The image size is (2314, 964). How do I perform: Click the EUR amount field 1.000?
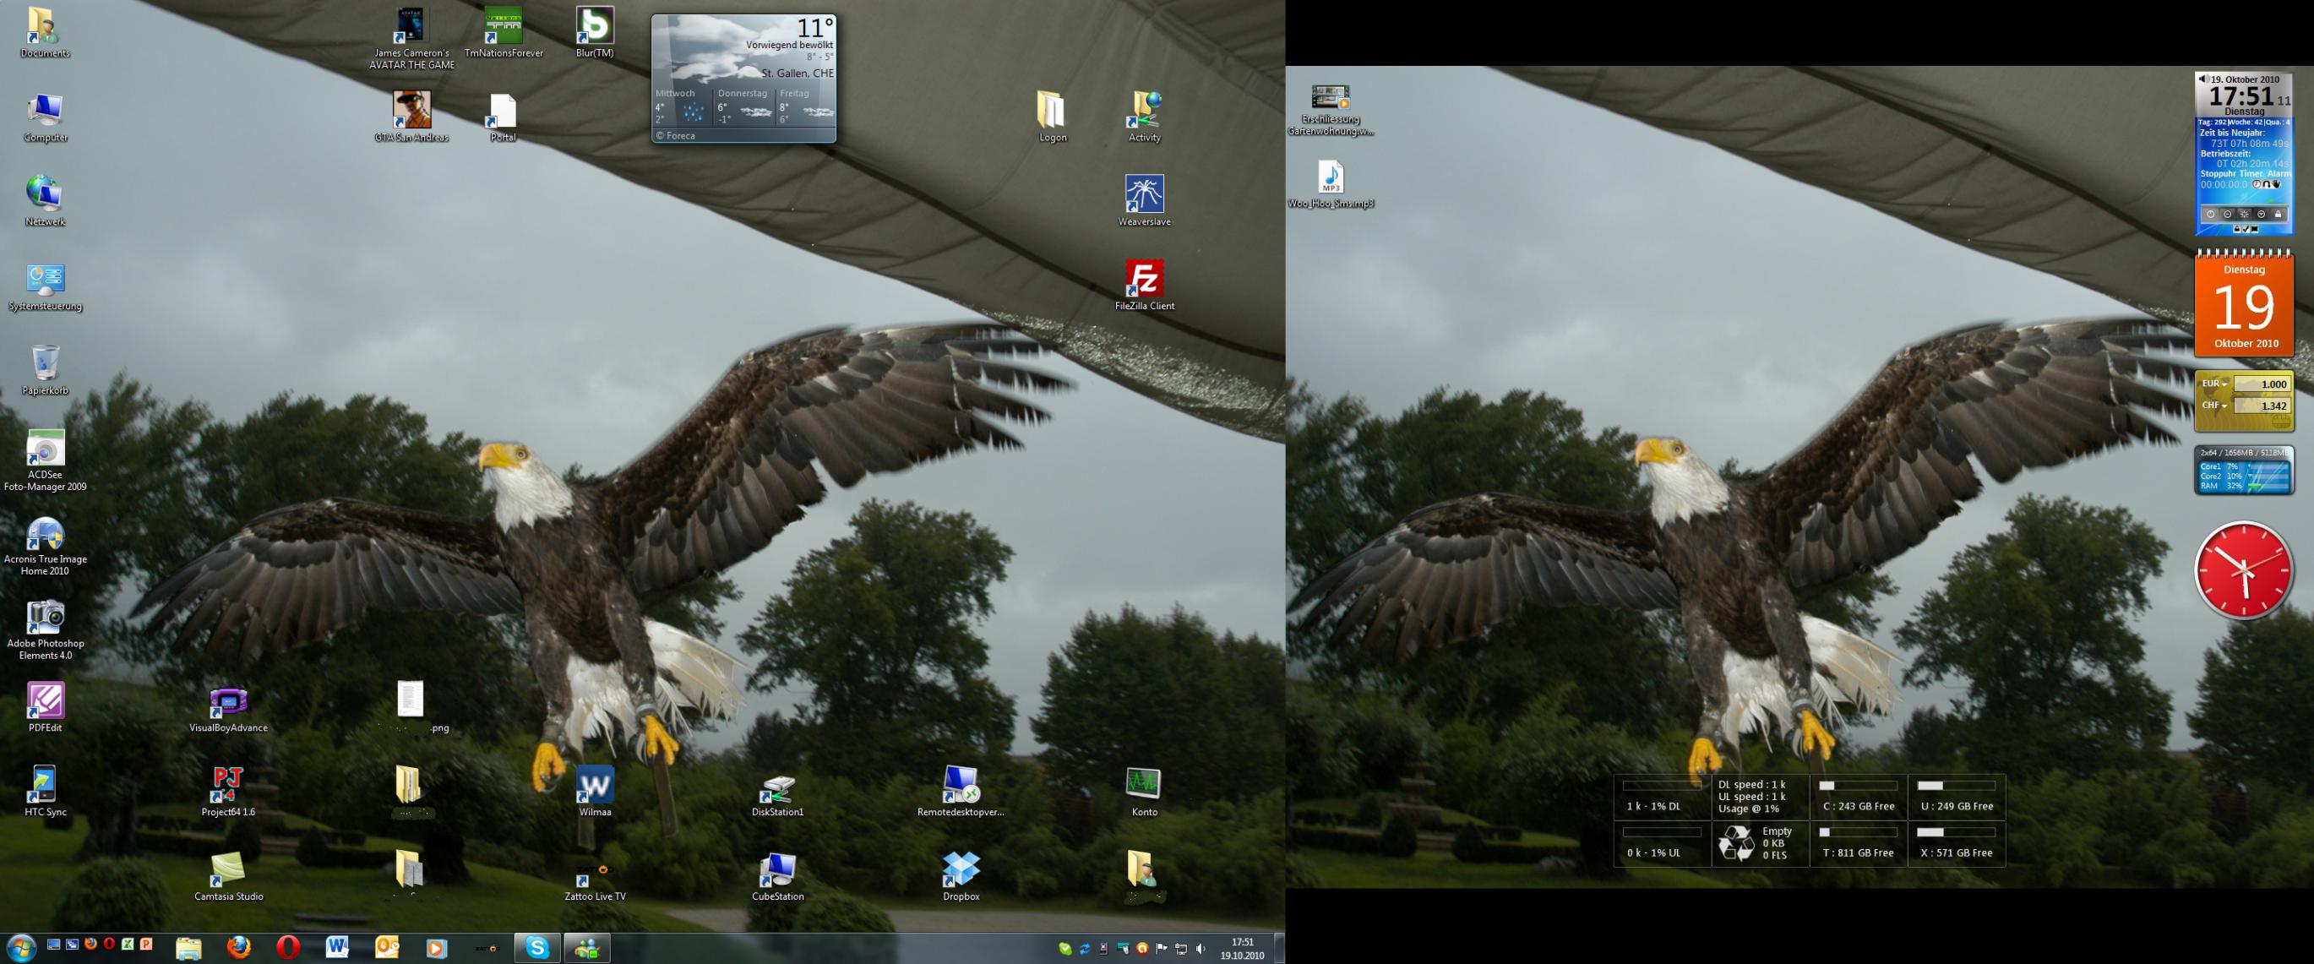tap(2262, 384)
